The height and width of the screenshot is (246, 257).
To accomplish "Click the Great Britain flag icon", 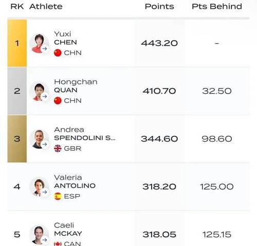I will click(x=58, y=148).
